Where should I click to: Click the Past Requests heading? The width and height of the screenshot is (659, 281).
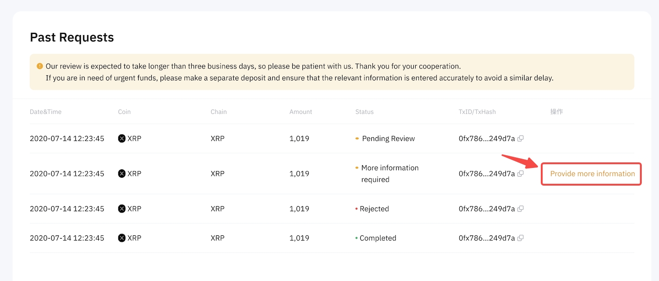[x=72, y=37]
